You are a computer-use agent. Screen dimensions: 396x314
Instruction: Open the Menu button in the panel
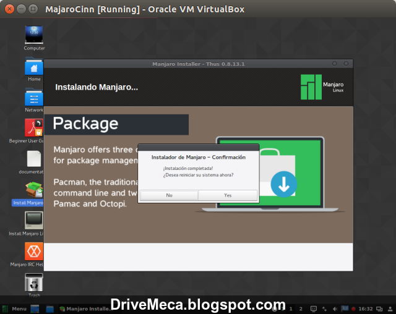15,308
